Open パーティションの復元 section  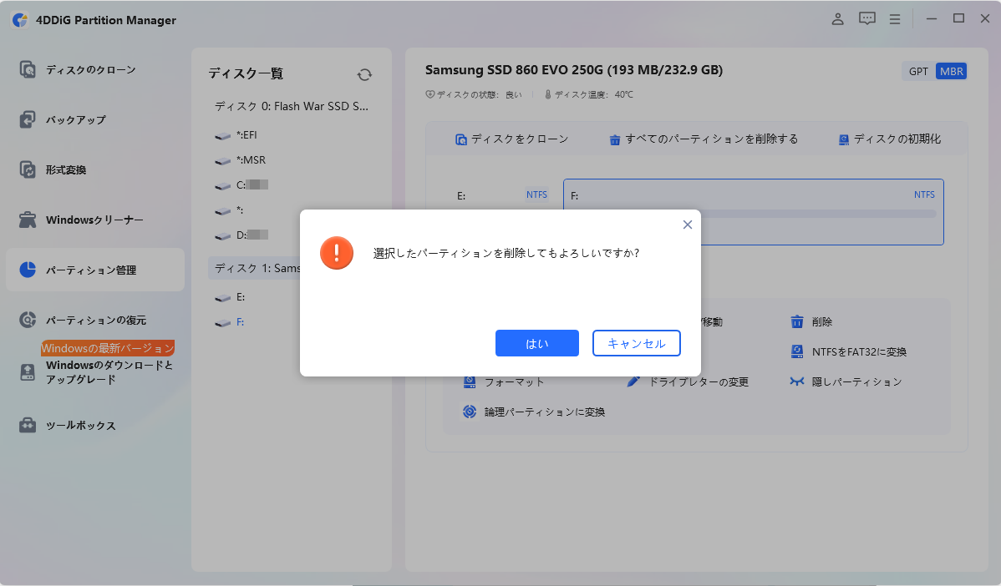(x=95, y=320)
